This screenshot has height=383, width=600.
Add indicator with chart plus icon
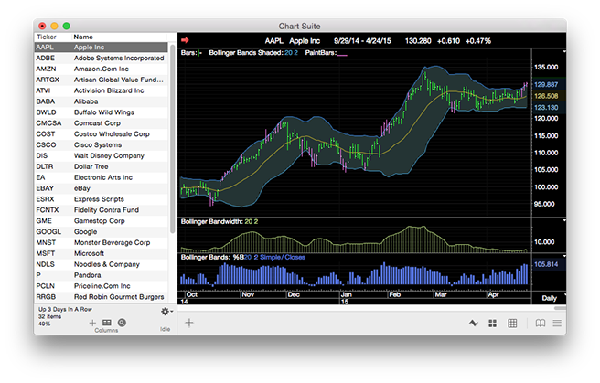[189, 323]
